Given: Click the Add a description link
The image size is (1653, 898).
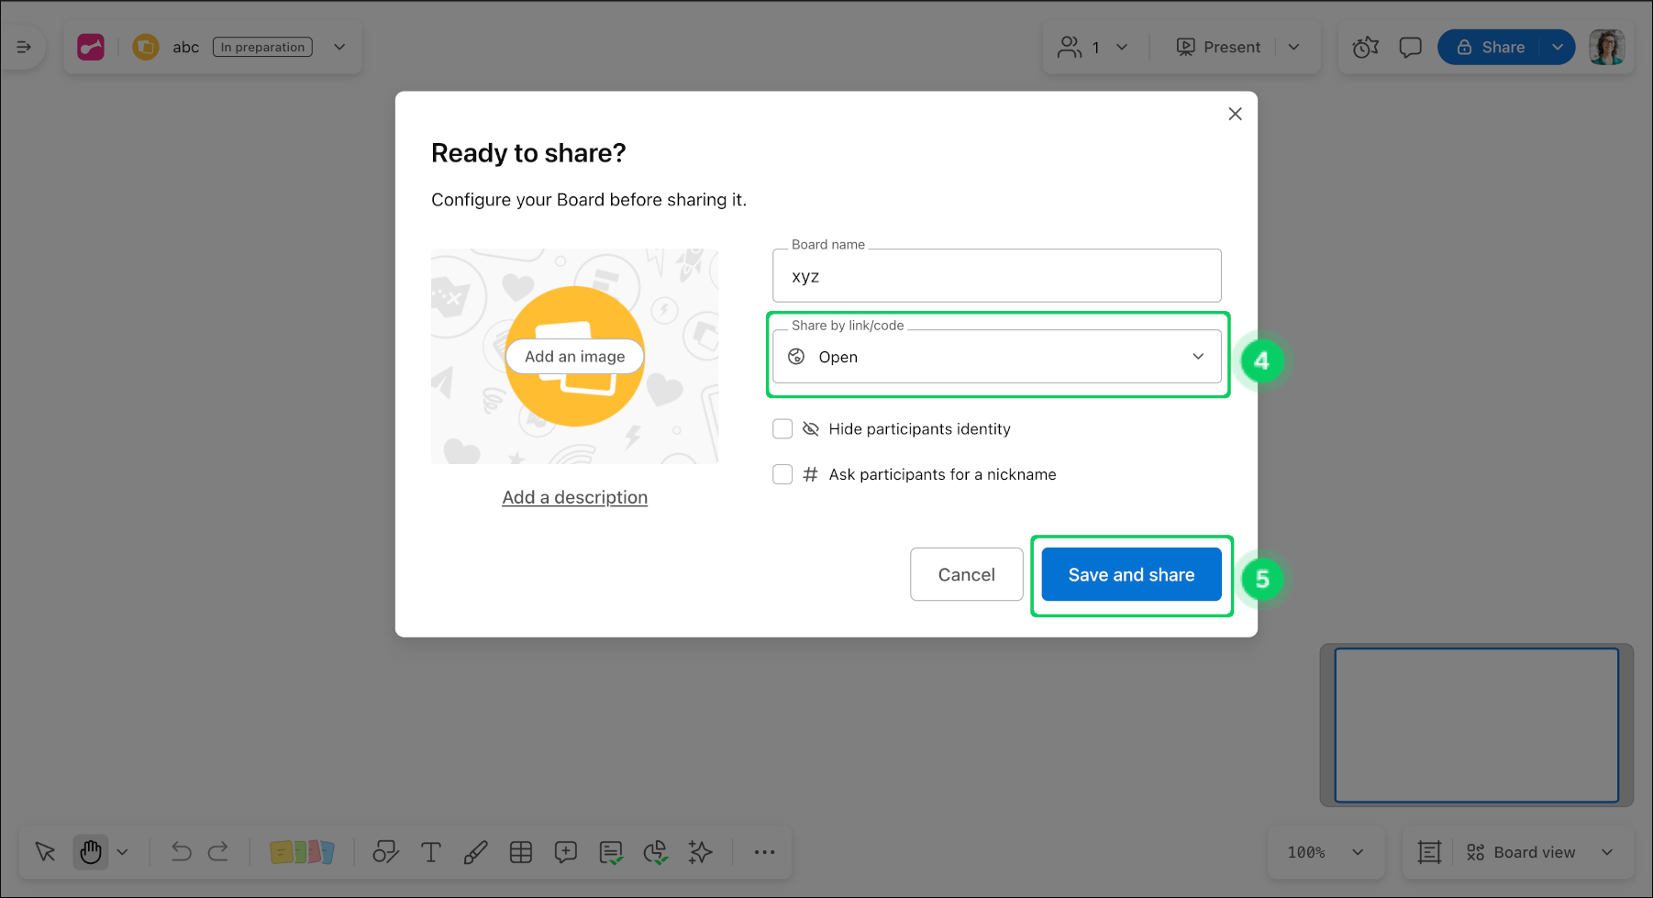Looking at the screenshot, I should point(574,497).
